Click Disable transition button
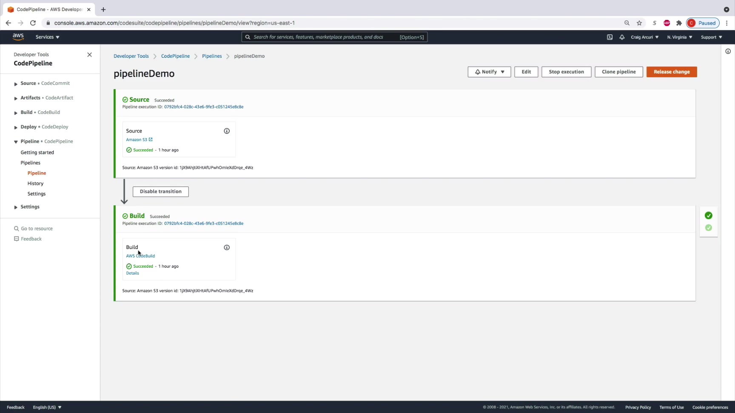This screenshot has width=735, height=413. click(x=161, y=192)
